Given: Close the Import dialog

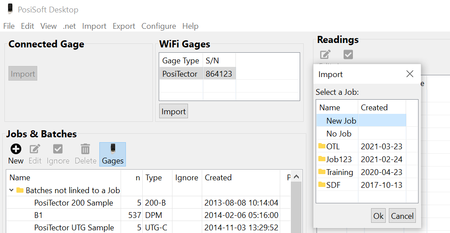Looking at the screenshot, I should click(x=410, y=74).
